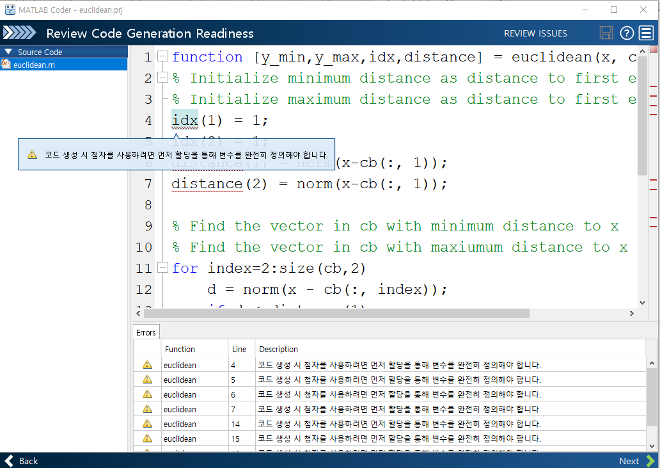Screen dimensions: 660x468
Task: Collapse the Source Code tree section
Action: tap(8, 51)
